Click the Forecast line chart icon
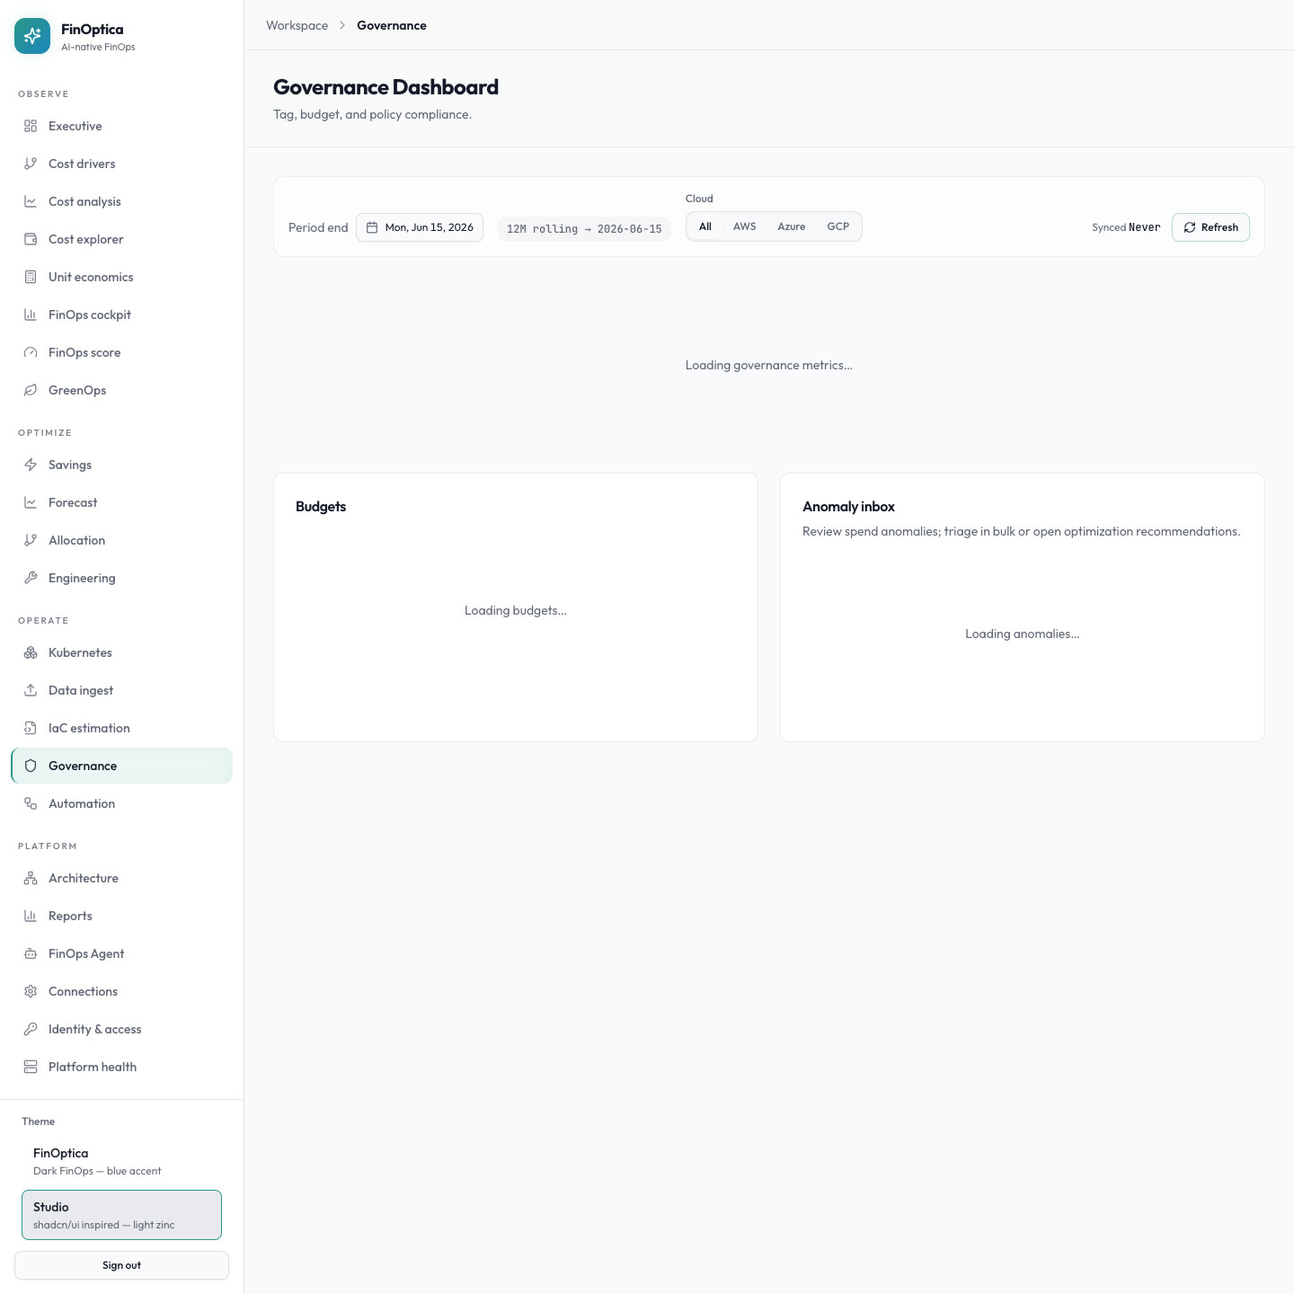The height and width of the screenshot is (1294, 1294). point(31,502)
